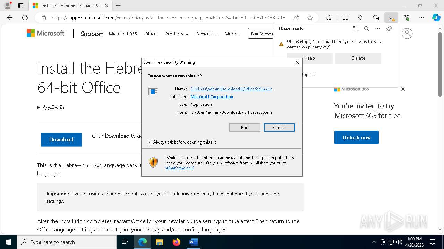Screen dimensions: 444x249
Task: Refresh the current page
Action: pyautogui.click(x=25, y=18)
